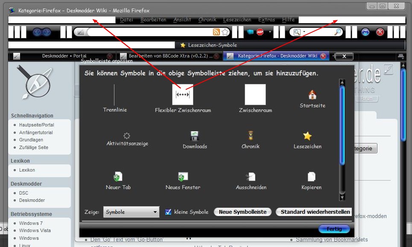Stop loading with the red X button
Viewport: 412px width, 247px height.
point(380,32)
